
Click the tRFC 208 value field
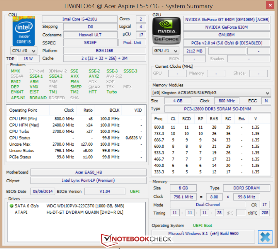265,213
